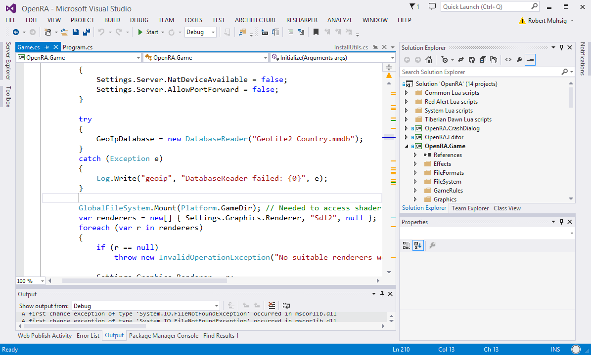
Task: Switch to the Error List tab
Action: (x=88, y=335)
